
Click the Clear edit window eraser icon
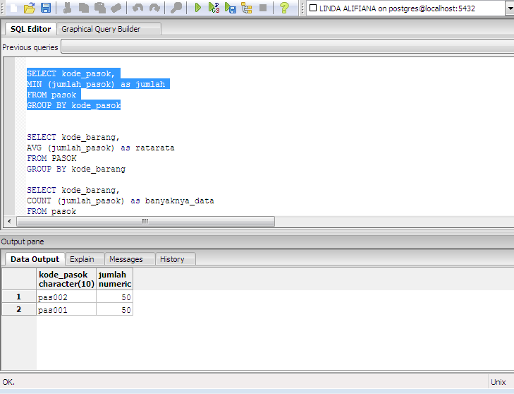[x=116, y=8]
